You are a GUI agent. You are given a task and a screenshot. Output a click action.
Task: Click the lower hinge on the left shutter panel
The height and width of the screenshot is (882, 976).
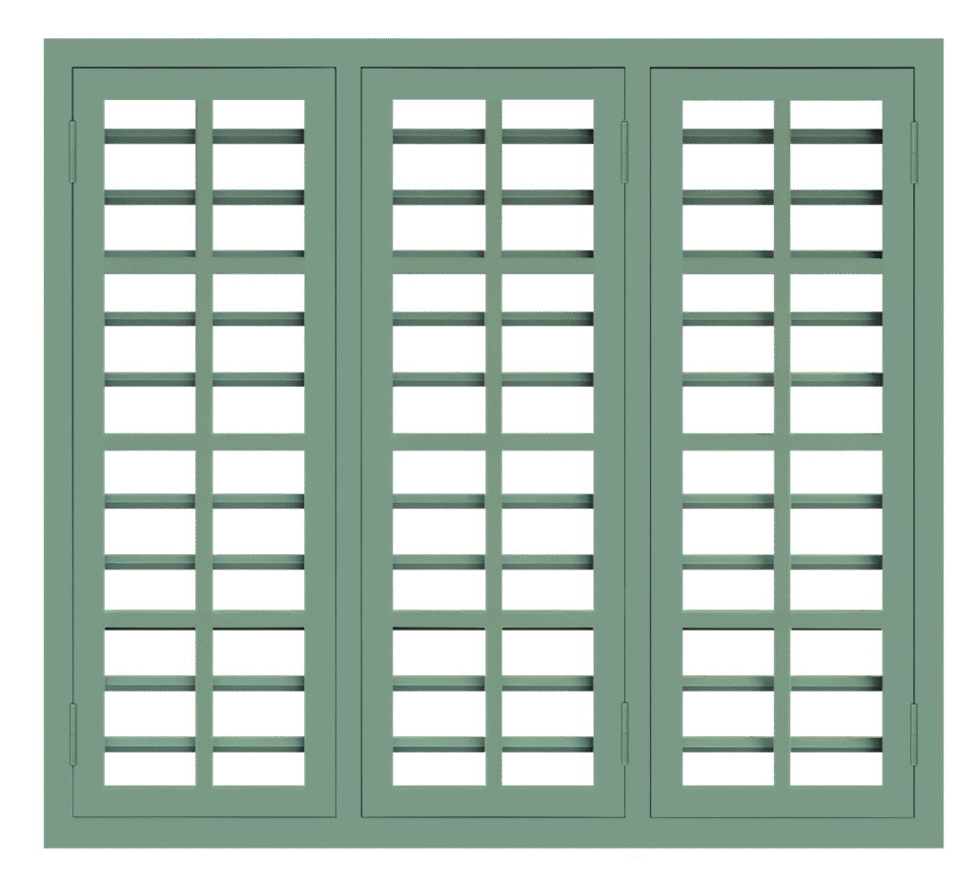coord(72,734)
